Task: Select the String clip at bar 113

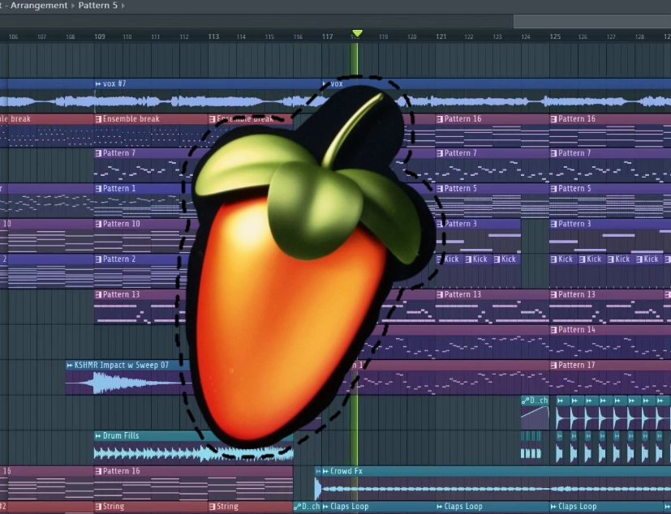Action: (x=251, y=507)
